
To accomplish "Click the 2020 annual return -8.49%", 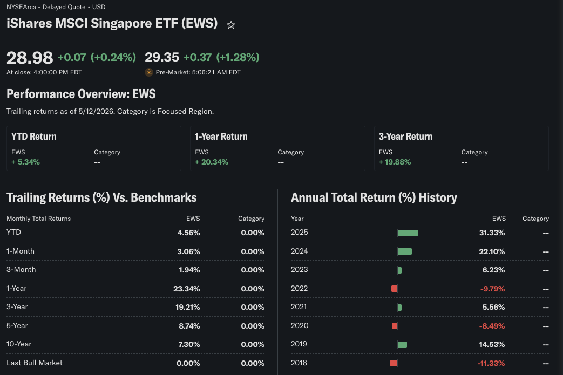I will click(x=492, y=326).
